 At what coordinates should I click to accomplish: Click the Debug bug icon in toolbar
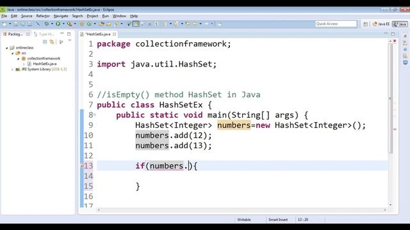point(47,24)
